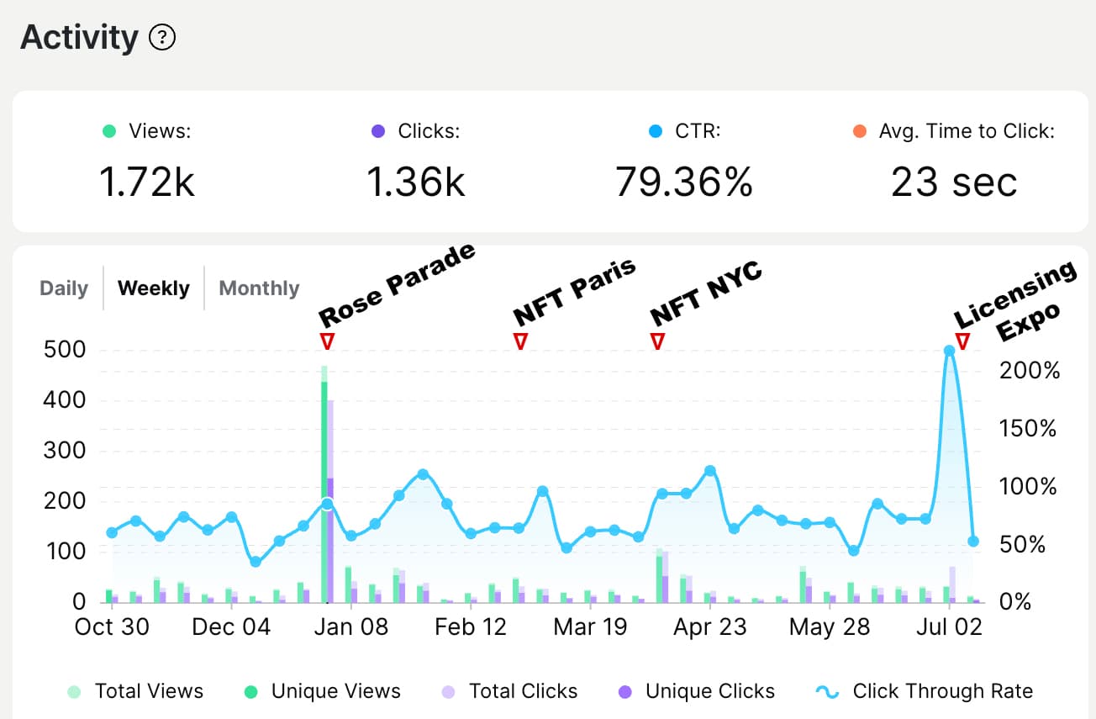This screenshot has height=719, width=1096.
Task: Click the NFT Paris red triangle marker
Action: click(x=520, y=341)
